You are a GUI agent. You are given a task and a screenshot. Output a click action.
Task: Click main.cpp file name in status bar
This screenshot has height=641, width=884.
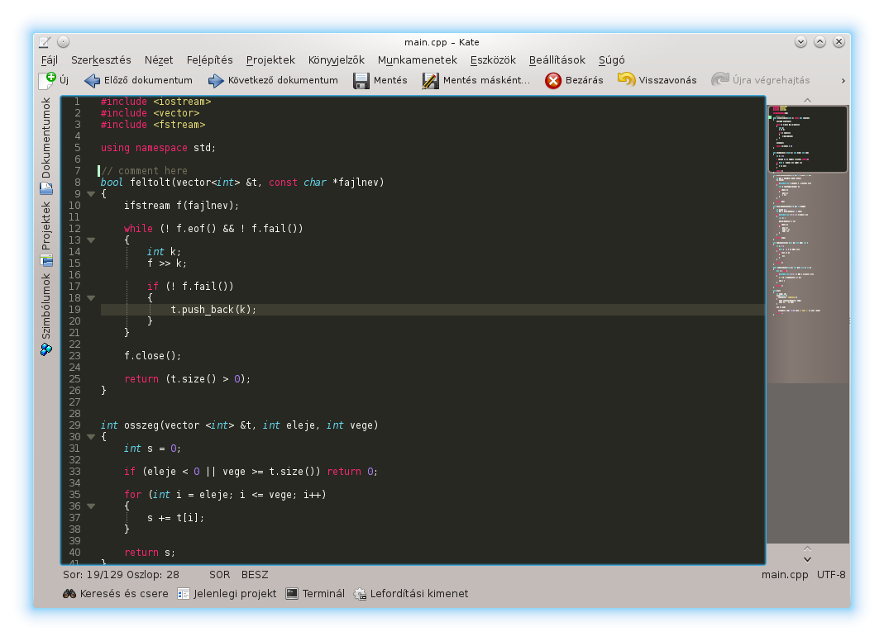[x=784, y=575]
